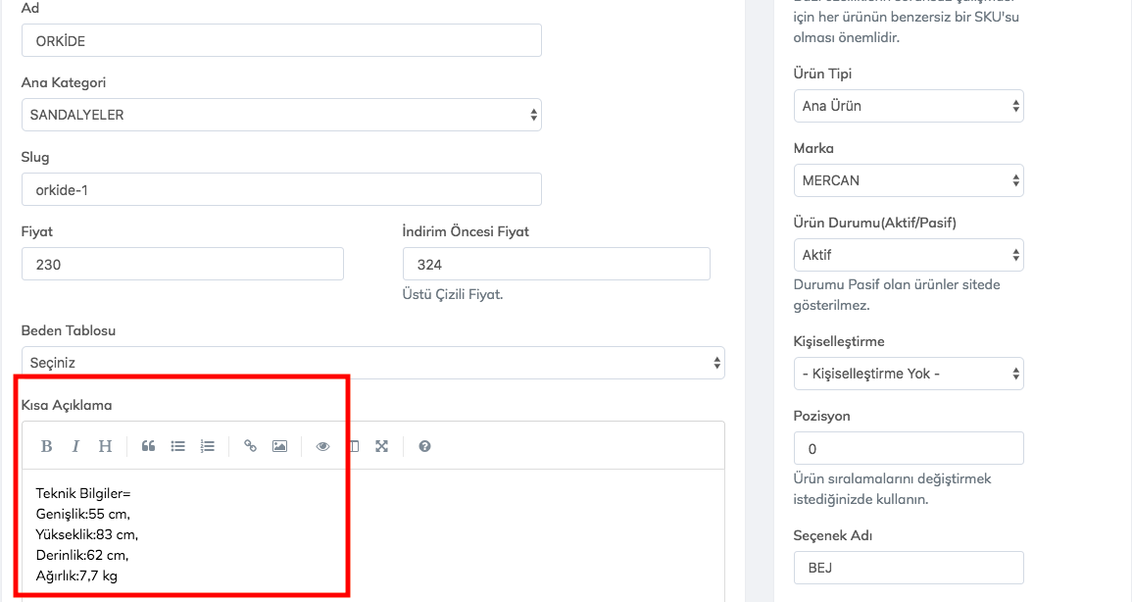Viewport: 1132px width, 602px height.
Task: Insert a link in the editor
Action: [x=251, y=446]
